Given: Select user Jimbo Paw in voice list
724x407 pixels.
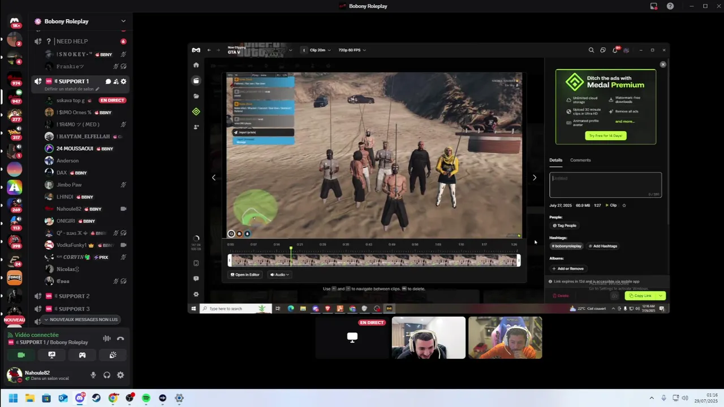Looking at the screenshot, I should click(86, 185).
